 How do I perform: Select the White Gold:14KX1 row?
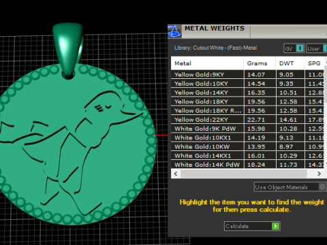point(247,156)
